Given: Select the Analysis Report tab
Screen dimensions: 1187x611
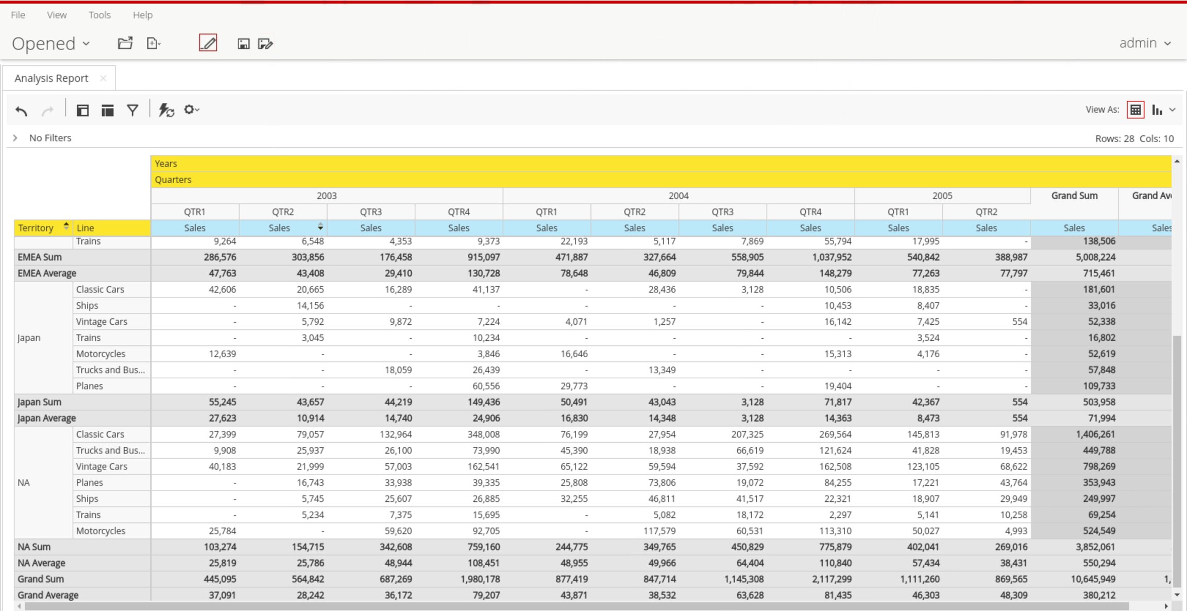Looking at the screenshot, I should click(x=52, y=78).
